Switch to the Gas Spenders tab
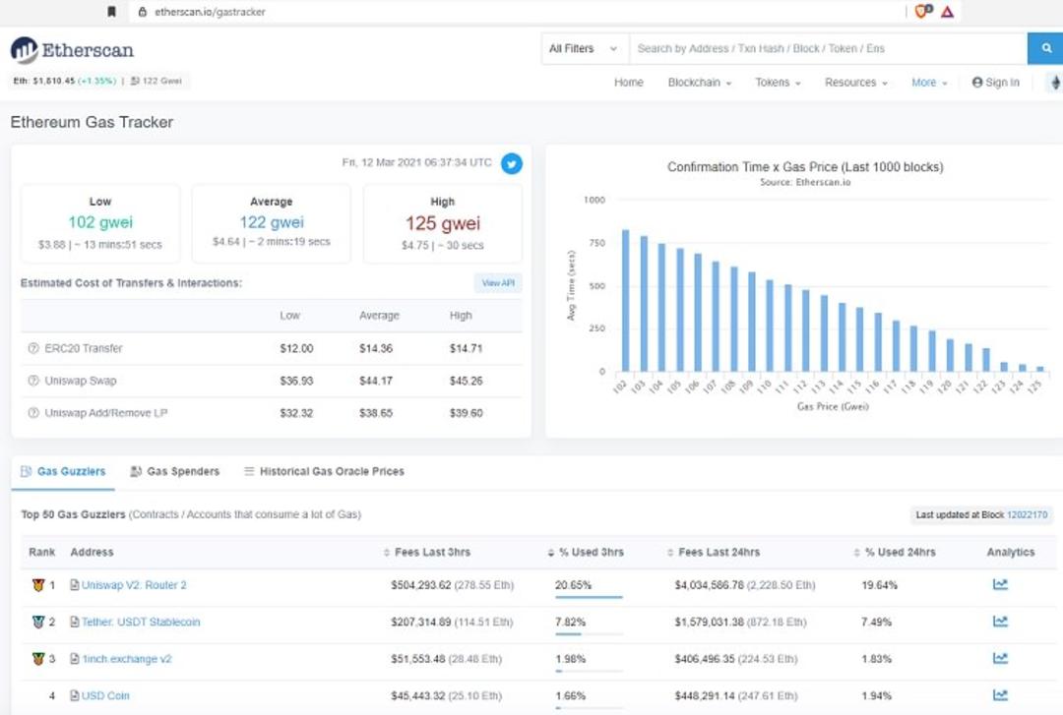This screenshot has width=1063, height=715. (x=175, y=472)
